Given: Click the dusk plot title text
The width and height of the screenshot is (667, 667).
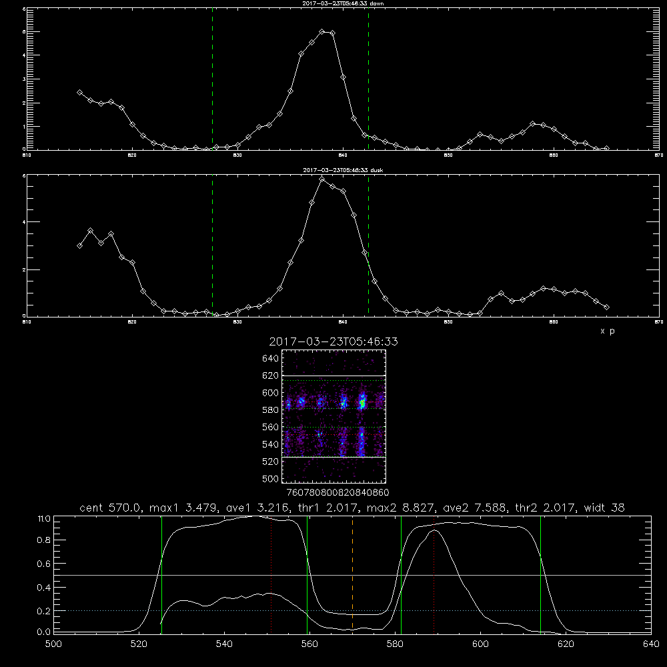Looking at the screenshot, I should [343, 170].
